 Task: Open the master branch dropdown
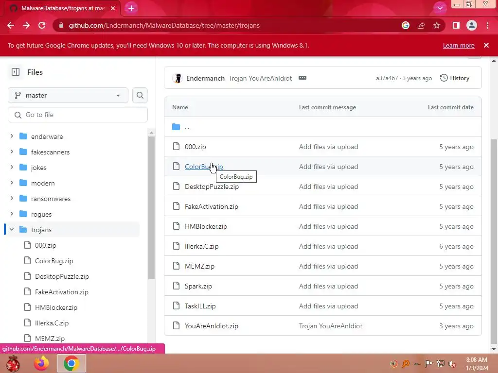[x=68, y=95]
